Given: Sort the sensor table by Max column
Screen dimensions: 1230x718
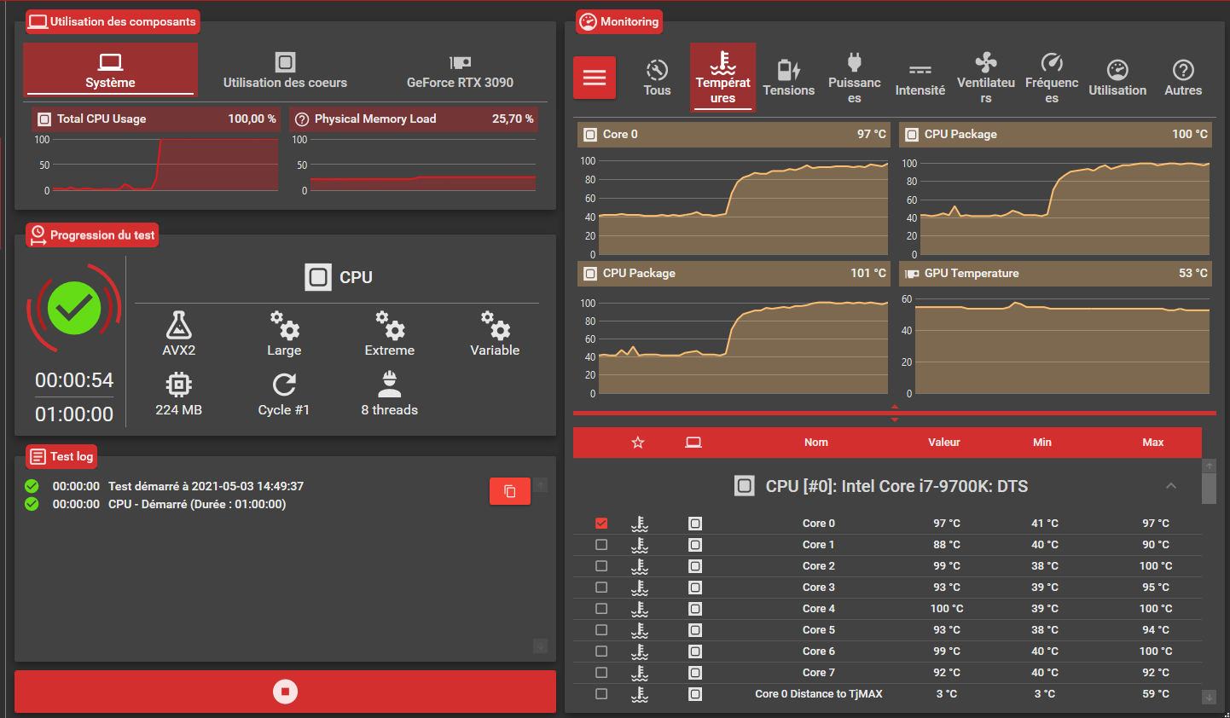Looking at the screenshot, I should pyautogui.click(x=1153, y=442).
